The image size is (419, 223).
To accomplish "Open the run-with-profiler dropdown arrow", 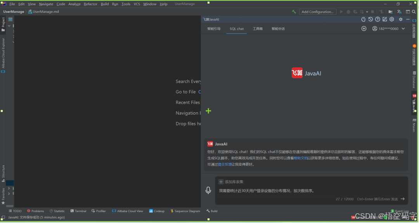I will (367, 12).
